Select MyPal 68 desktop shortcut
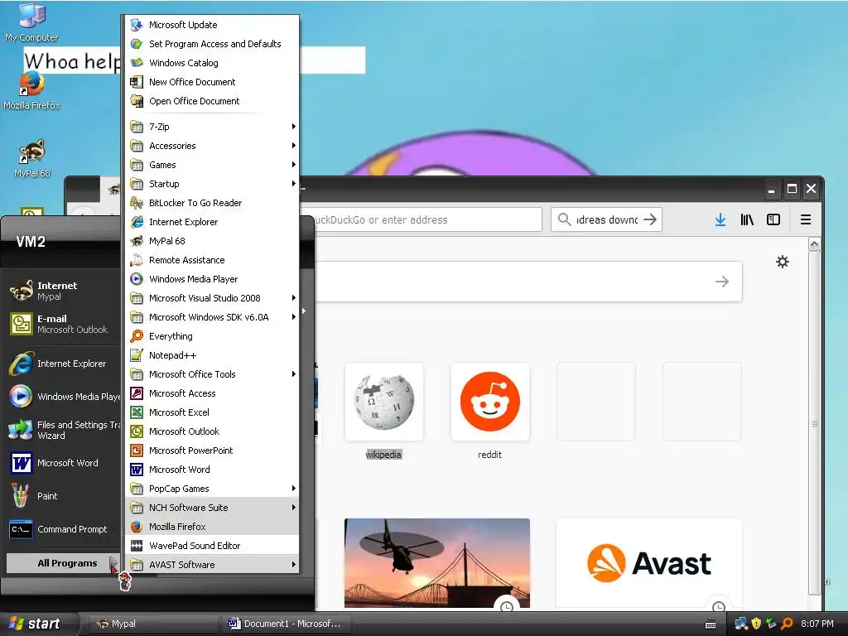 [x=32, y=158]
